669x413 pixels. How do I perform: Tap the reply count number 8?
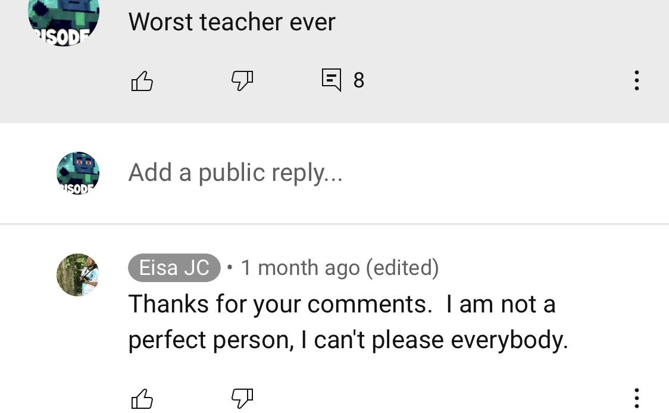(x=358, y=80)
